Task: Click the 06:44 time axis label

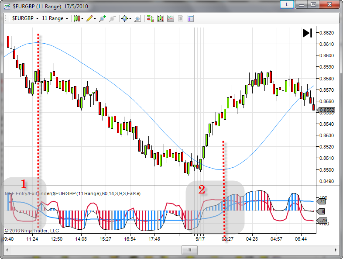Action: point(301,239)
